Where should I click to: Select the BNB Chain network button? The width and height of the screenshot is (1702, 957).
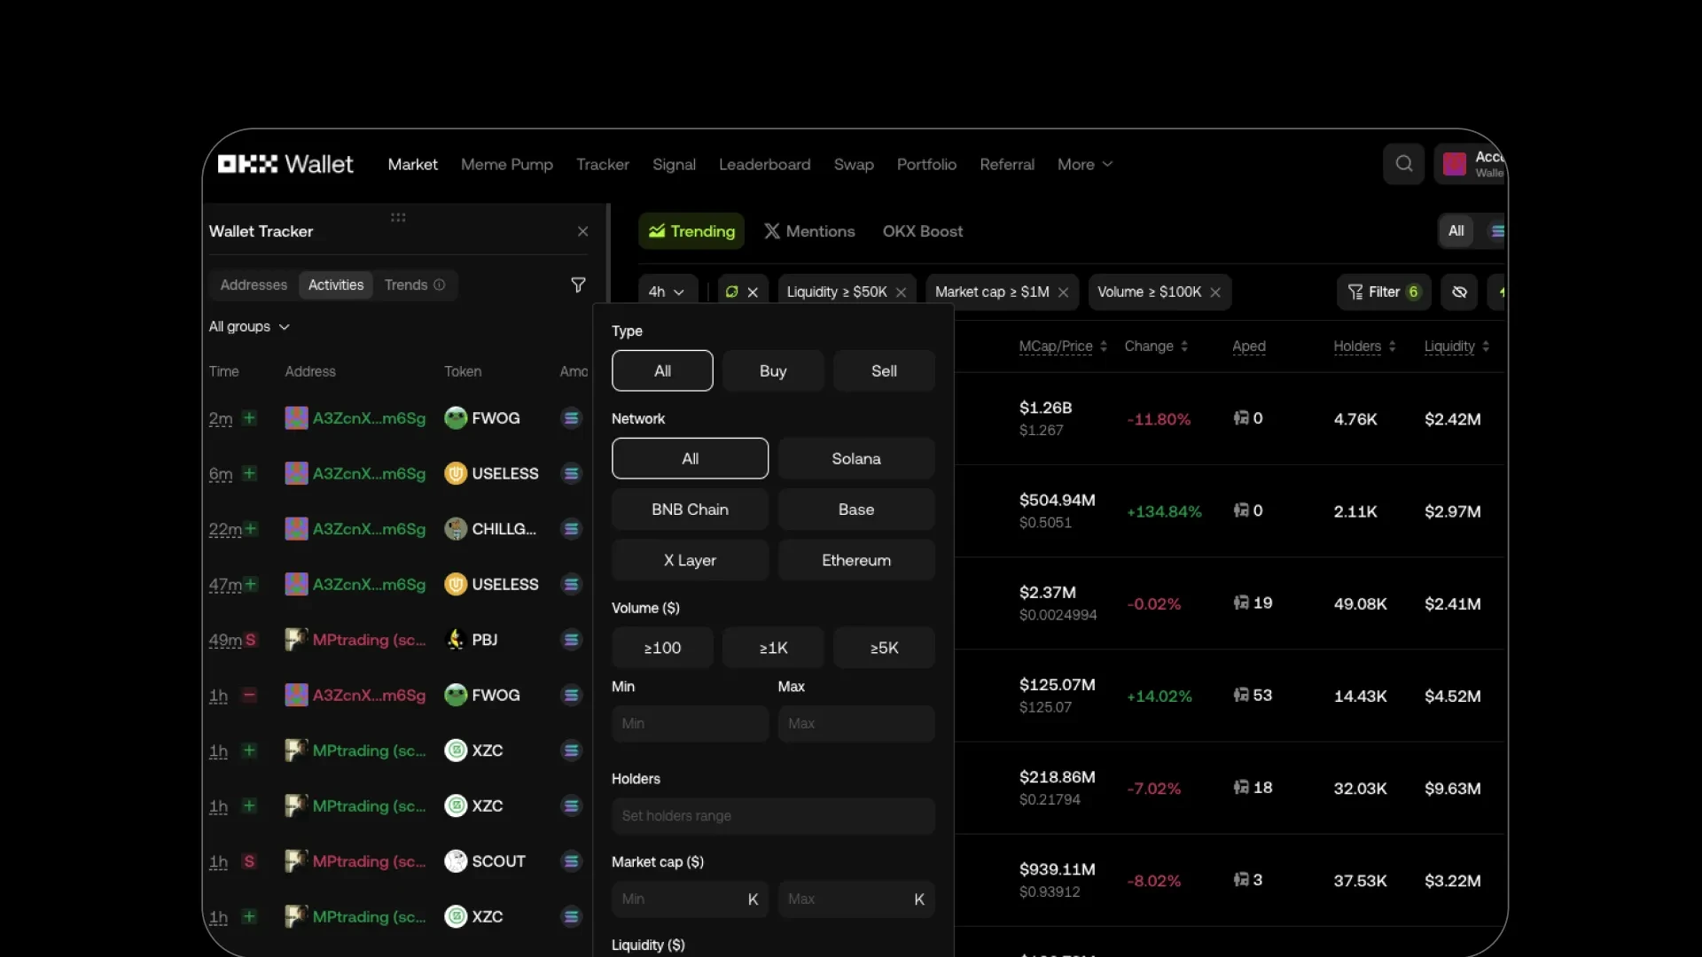690,510
